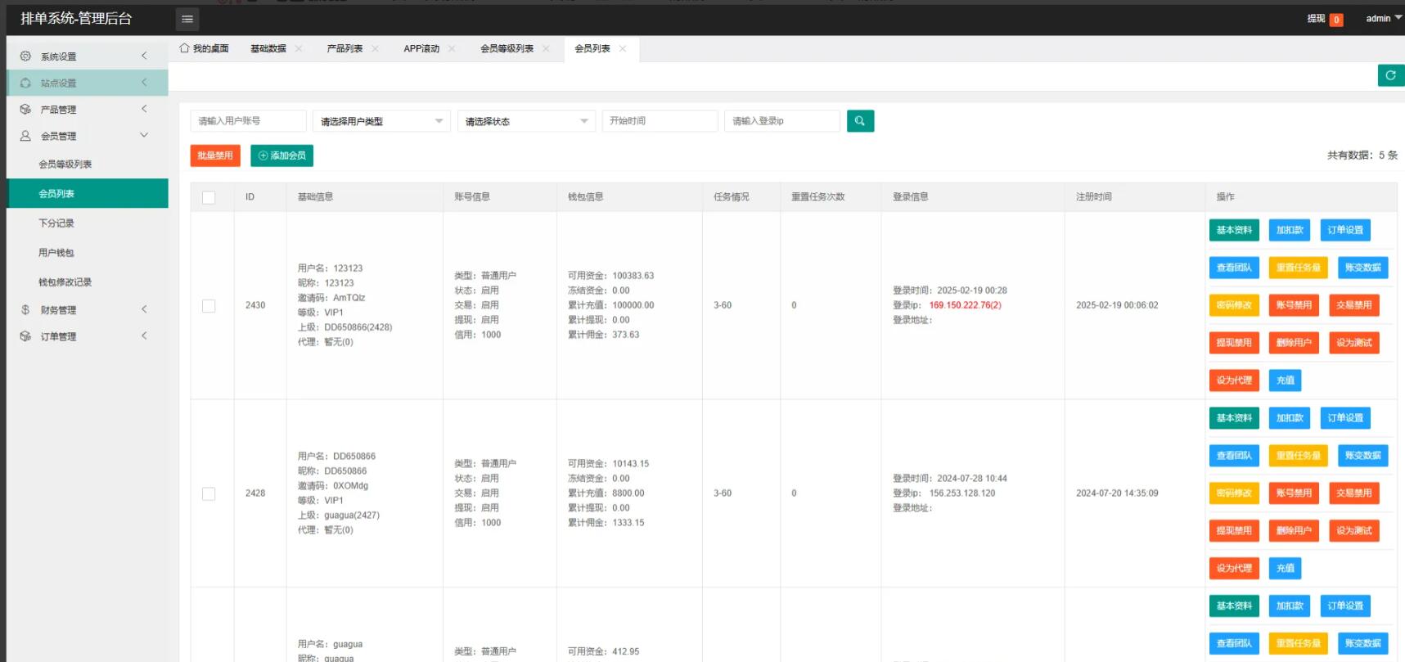Image resolution: width=1405 pixels, height=662 pixels.
Task: Check the row checkbox for ID 2430
Action: coord(209,305)
